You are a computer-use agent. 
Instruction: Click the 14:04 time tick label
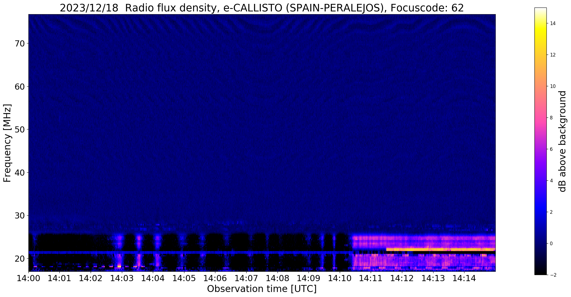point(153,278)
